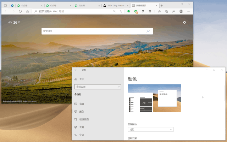Open the green extension with red badge

click(x=136, y=11)
